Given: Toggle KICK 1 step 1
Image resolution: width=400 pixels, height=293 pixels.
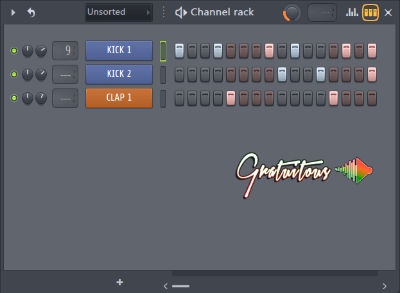Looking at the screenshot, I should (x=179, y=51).
